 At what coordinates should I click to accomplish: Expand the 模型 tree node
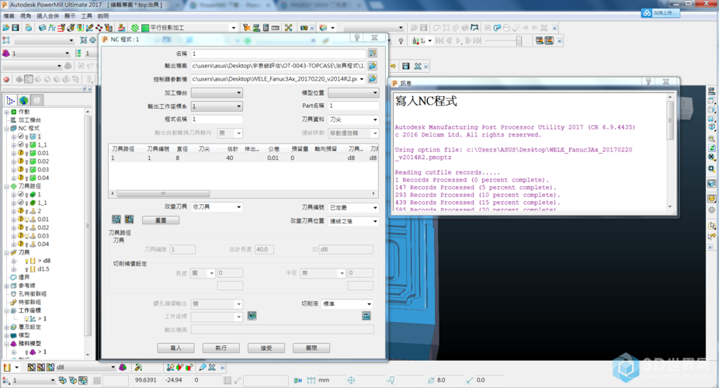coord(6,335)
